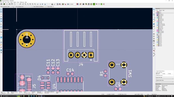Open the File menu

(x=1, y=2)
